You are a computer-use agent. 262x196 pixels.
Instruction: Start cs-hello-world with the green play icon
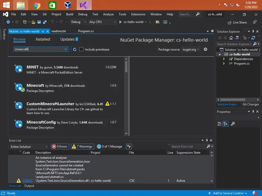[x=120, y=22]
